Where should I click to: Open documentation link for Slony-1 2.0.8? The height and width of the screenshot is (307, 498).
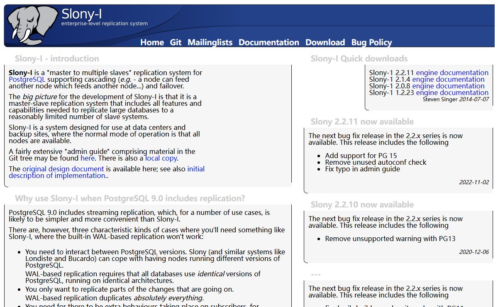[x=460, y=86]
